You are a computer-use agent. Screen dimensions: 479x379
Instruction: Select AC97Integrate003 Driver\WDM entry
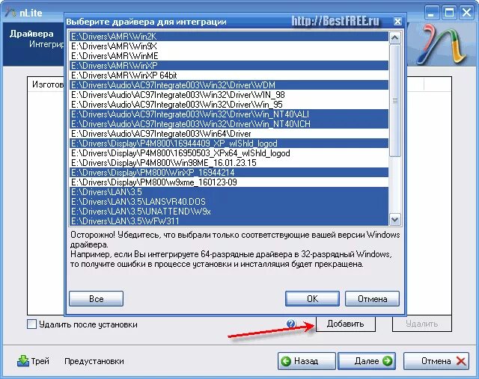coord(229,85)
